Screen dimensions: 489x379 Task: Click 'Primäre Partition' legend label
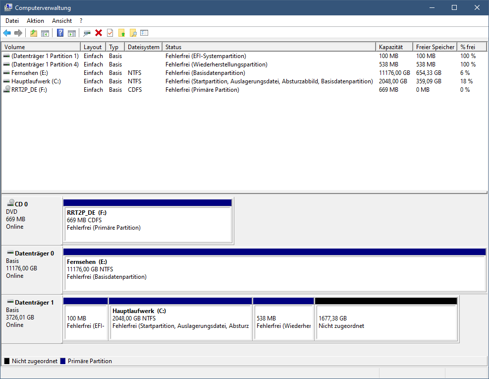(x=90, y=361)
